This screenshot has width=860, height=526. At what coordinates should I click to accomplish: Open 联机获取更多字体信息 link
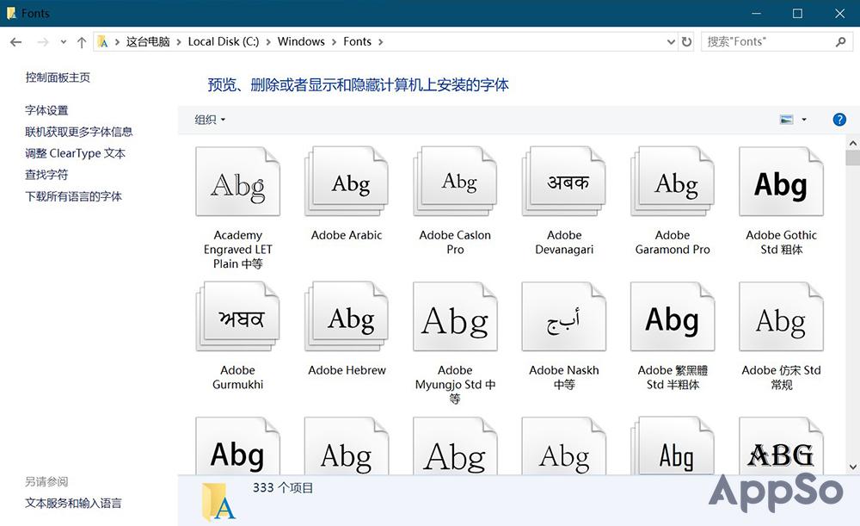coord(79,132)
